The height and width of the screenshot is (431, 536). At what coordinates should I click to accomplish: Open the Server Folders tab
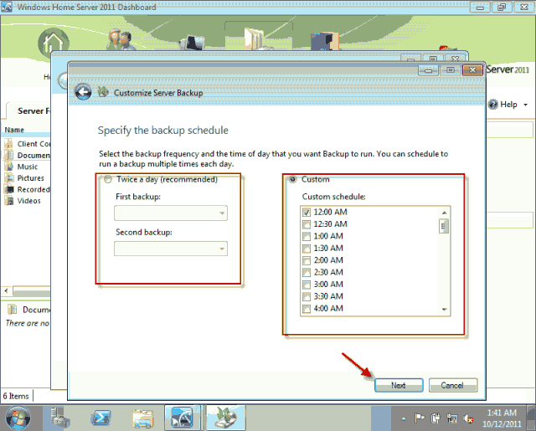click(x=29, y=110)
